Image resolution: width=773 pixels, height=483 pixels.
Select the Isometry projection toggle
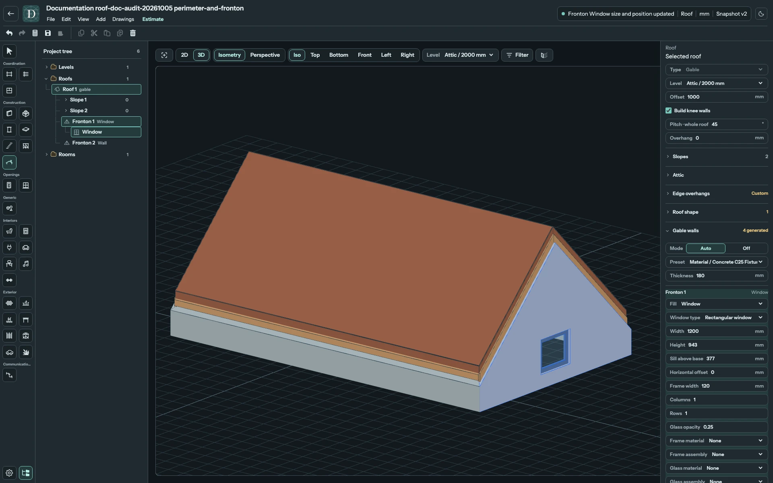(229, 55)
